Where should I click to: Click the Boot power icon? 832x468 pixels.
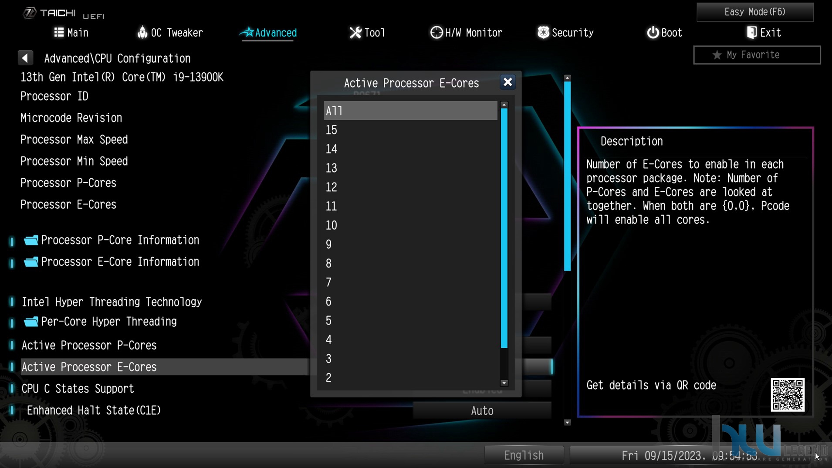pyautogui.click(x=653, y=33)
